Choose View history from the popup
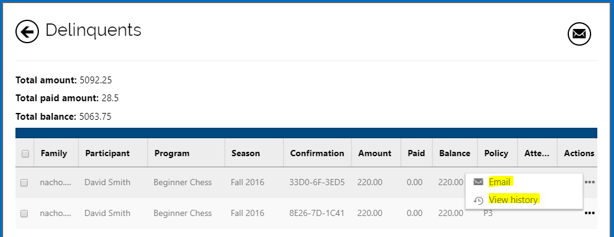Image resolution: width=614 pixels, height=237 pixels. click(513, 200)
